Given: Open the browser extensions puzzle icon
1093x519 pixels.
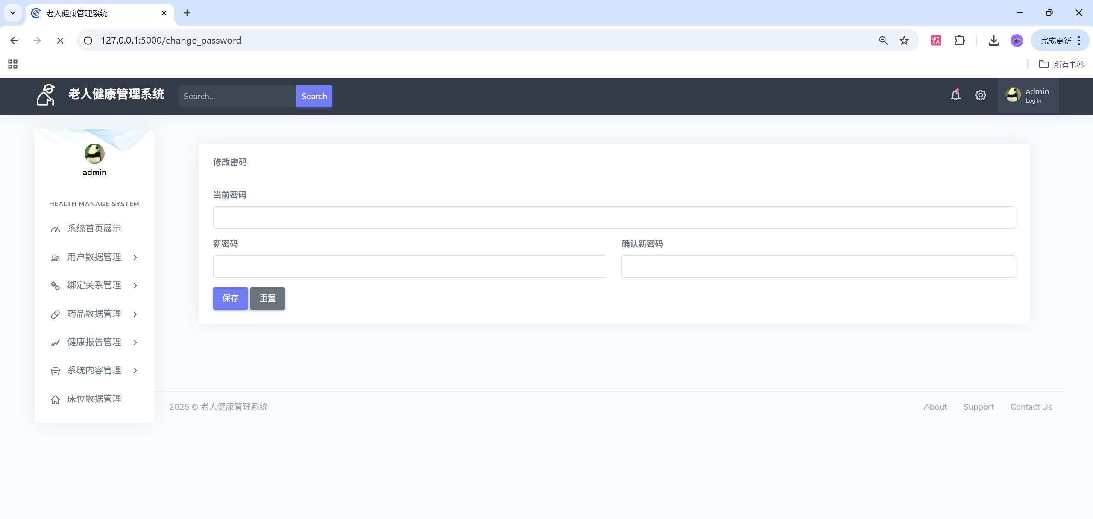Looking at the screenshot, I should pos(959,41).
